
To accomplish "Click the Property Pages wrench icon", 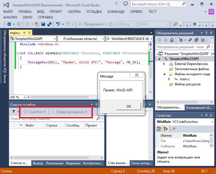I will (x=174, y=129).
